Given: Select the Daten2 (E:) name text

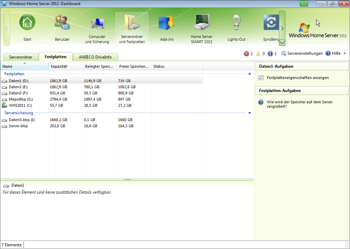Looking at the screenshot, I should point(18,87).
